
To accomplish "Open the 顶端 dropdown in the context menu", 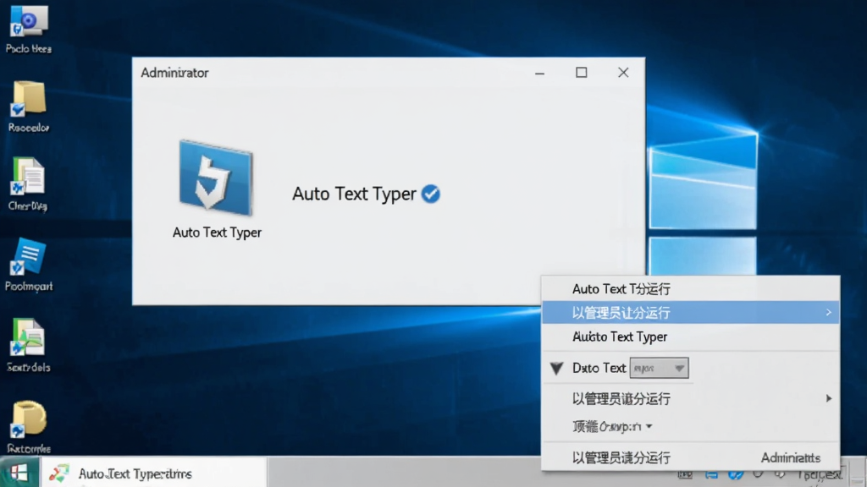I will tap(613, 426).
